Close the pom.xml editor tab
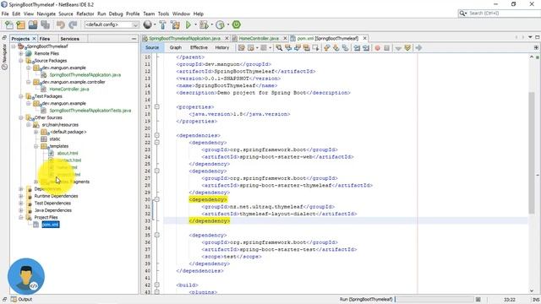Screen dimensions: 541x304 click(364, 38)
